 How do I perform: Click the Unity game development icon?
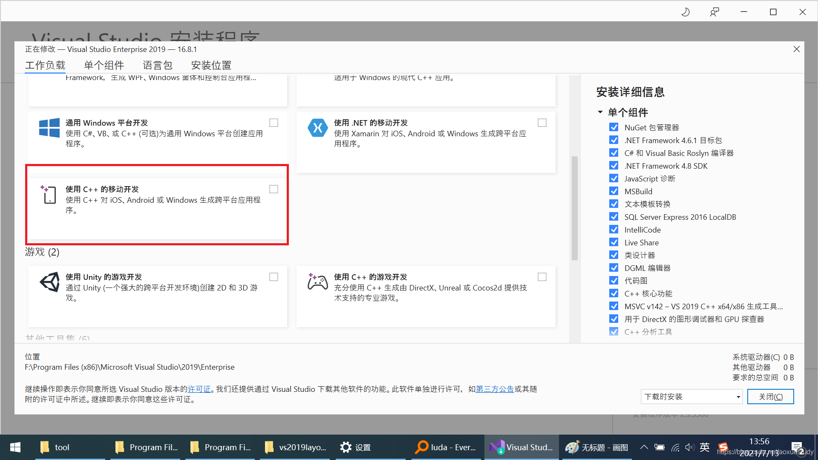[x=50, y=282]
